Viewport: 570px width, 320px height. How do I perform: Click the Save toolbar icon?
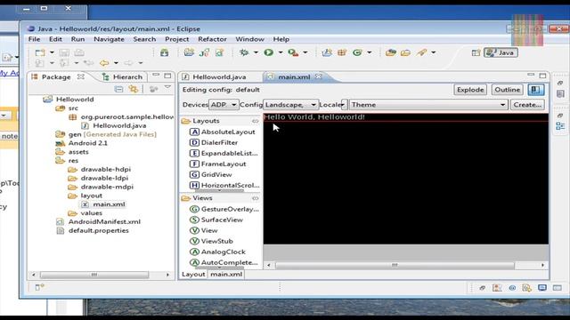(x=64, y=52)
